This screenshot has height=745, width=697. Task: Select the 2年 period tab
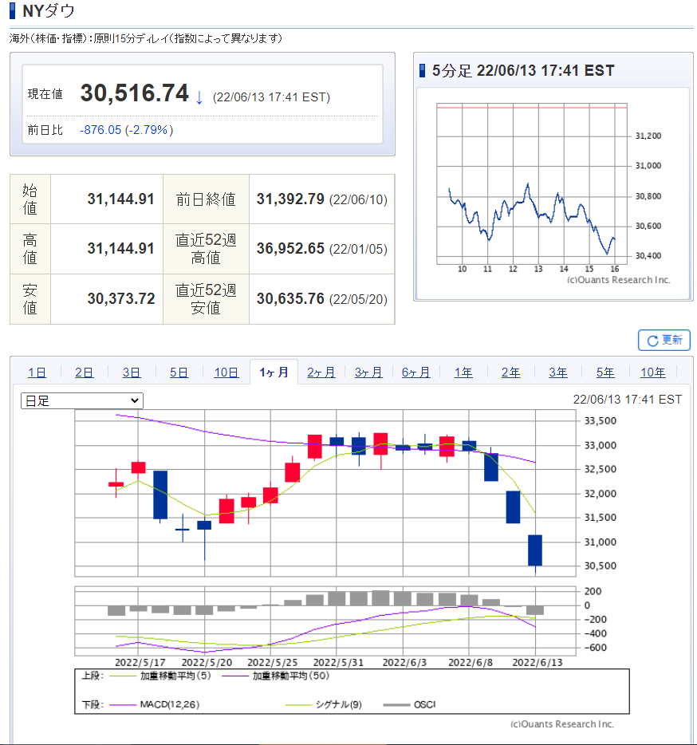(x=510, y=372)
